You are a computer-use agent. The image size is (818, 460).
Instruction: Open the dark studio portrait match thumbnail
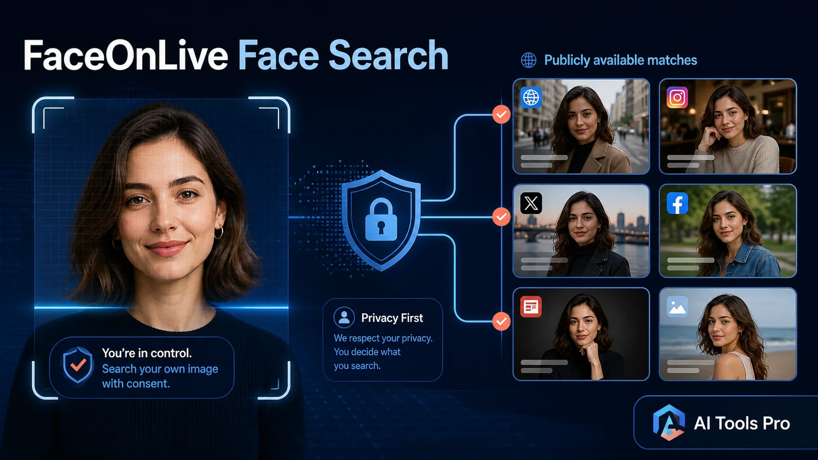(x=581, y=334)
